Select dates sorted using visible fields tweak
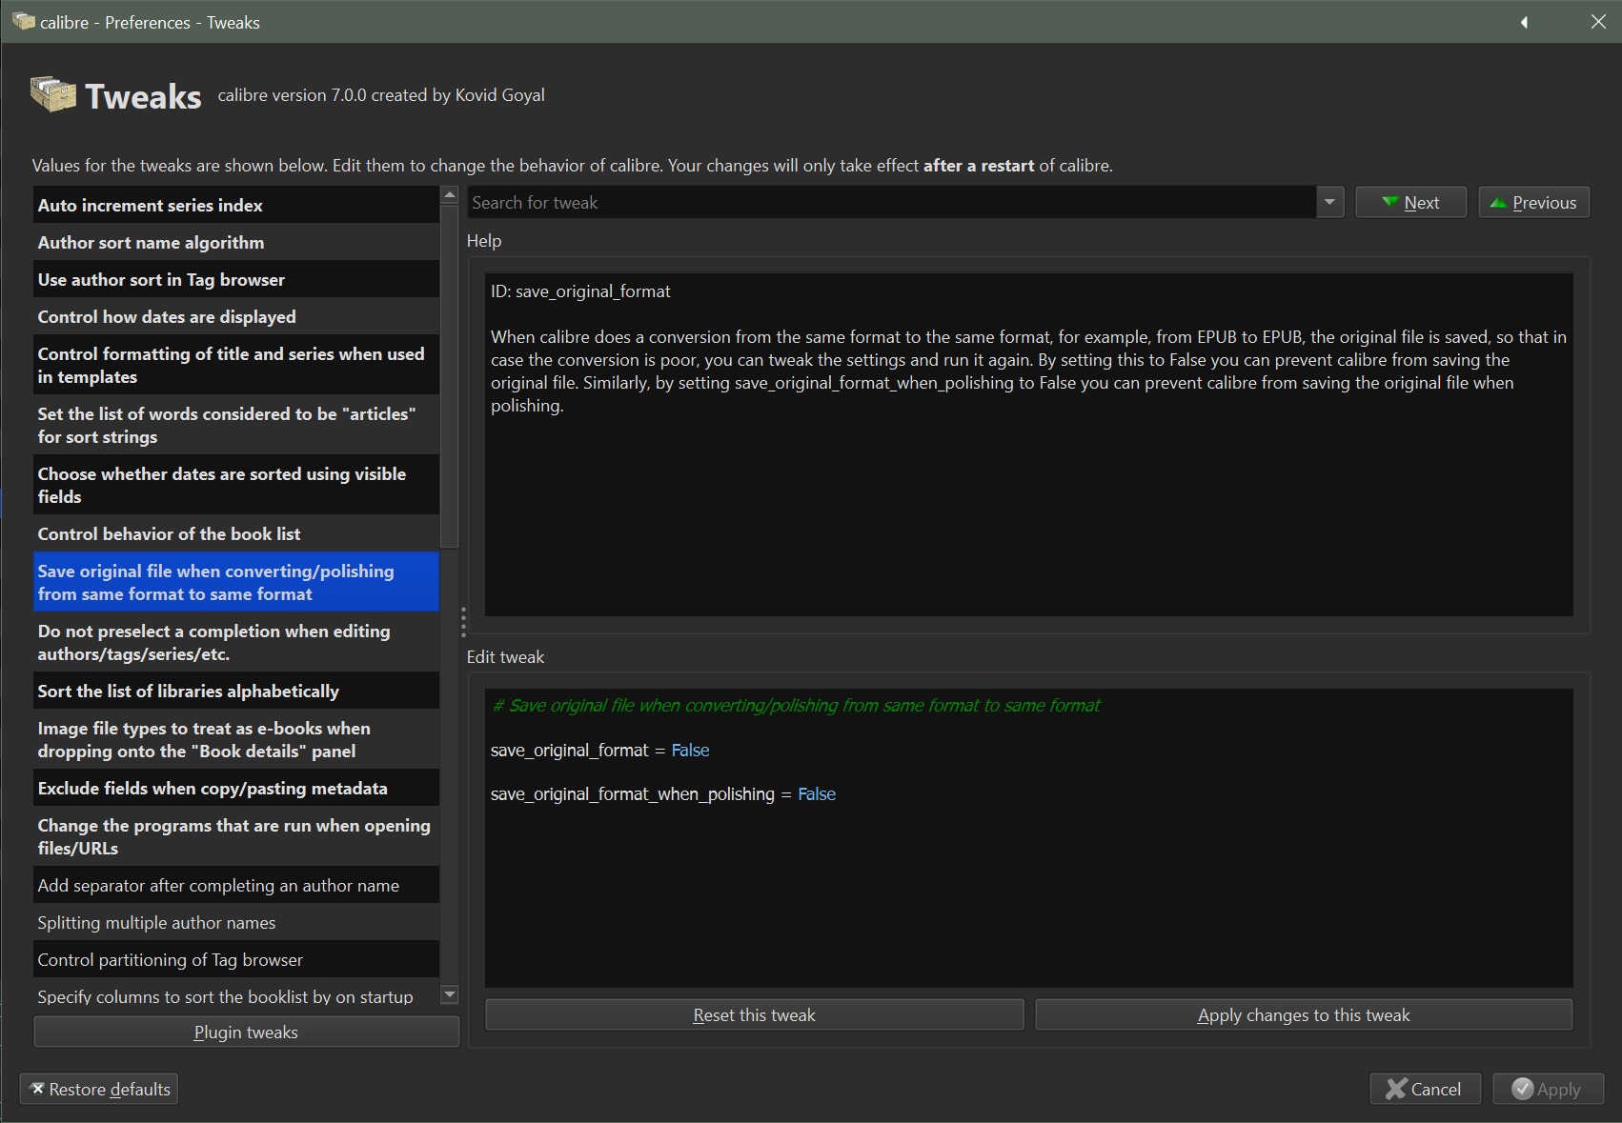The width and height of the screenshot is (1622, 1123). tap(236, 485)
